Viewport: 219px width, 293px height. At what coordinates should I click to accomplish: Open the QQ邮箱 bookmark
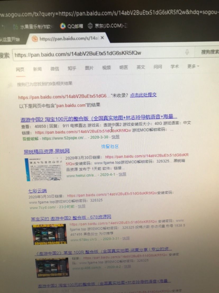pyautogui.click(x=71, y=26)
